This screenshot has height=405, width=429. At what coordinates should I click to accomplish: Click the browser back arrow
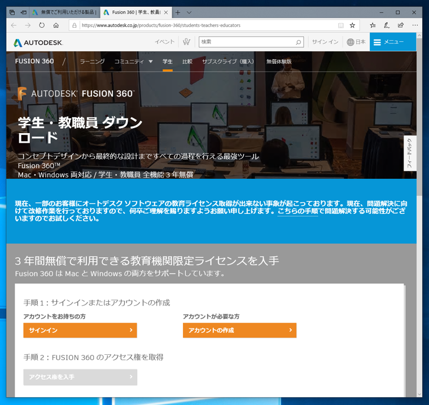(x=14, y=25)
